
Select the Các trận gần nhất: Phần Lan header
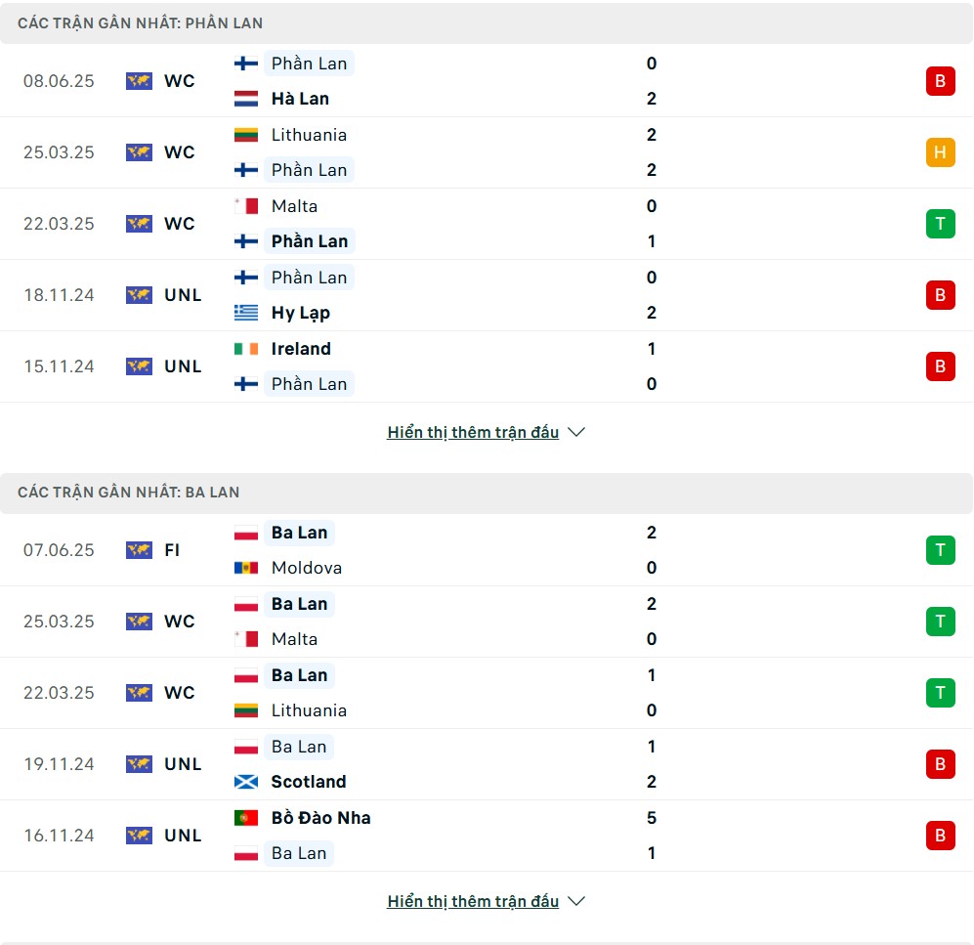tap(487, 23)
